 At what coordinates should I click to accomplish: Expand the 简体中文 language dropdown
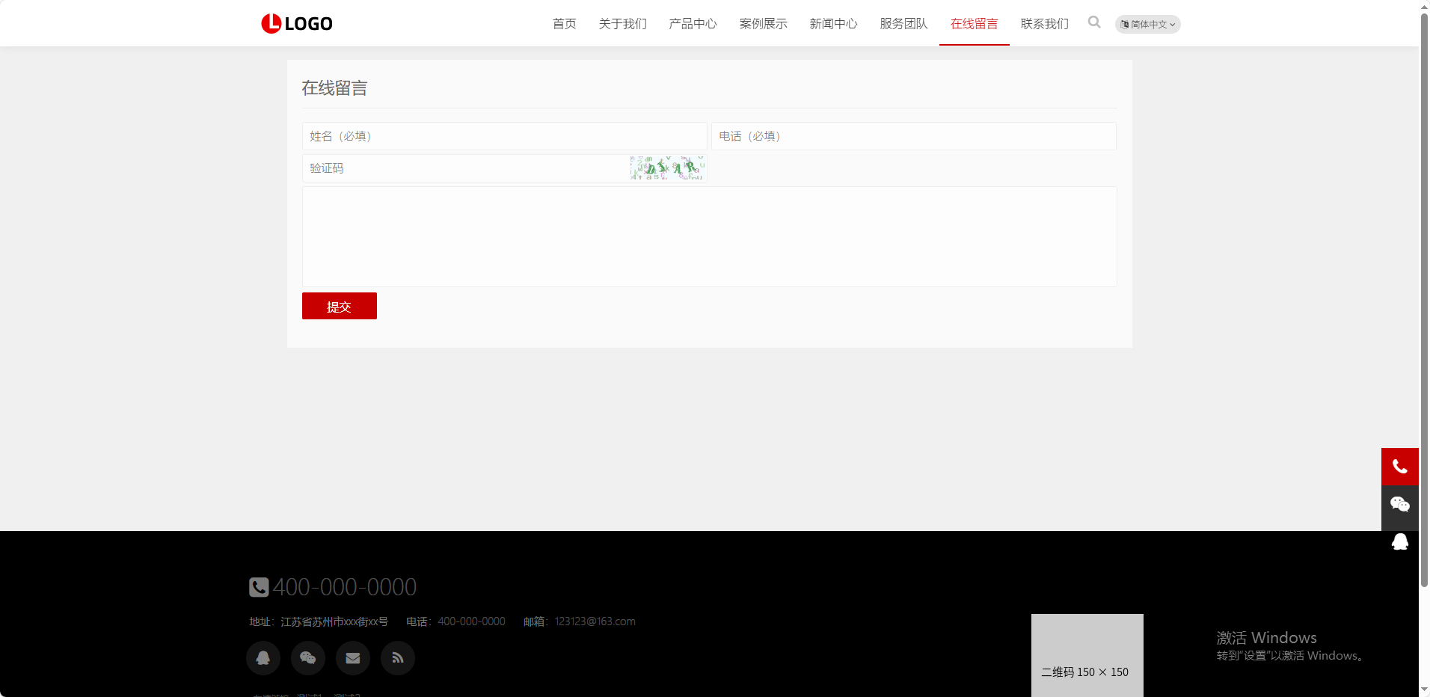pyautogui.click(x=1147, y=24)
